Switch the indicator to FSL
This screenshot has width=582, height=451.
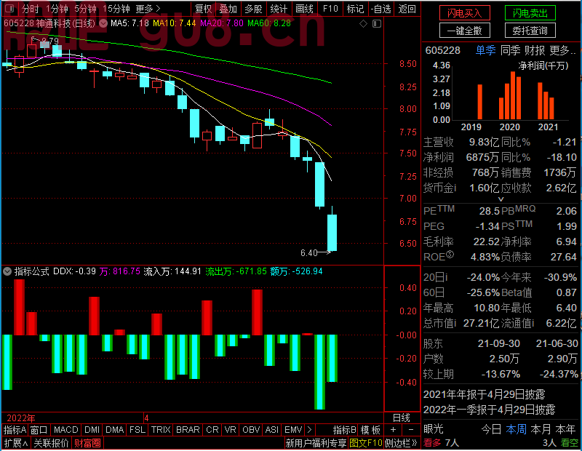[137, 430]
